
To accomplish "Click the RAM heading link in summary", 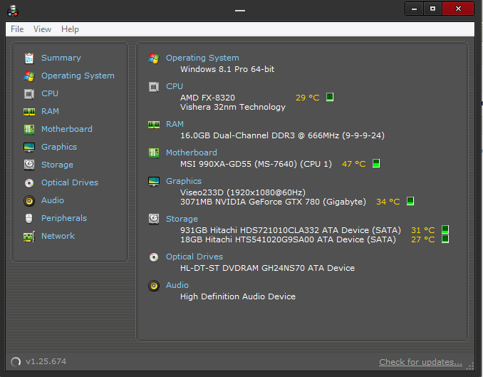I will 175,124.
